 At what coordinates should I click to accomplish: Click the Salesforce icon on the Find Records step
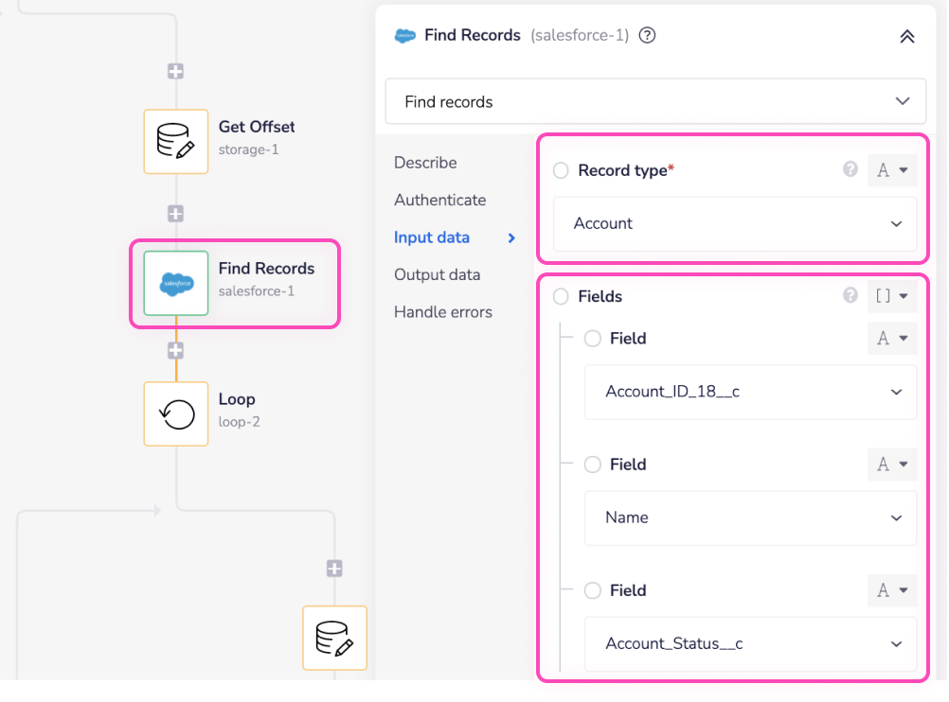pos(175,283)
